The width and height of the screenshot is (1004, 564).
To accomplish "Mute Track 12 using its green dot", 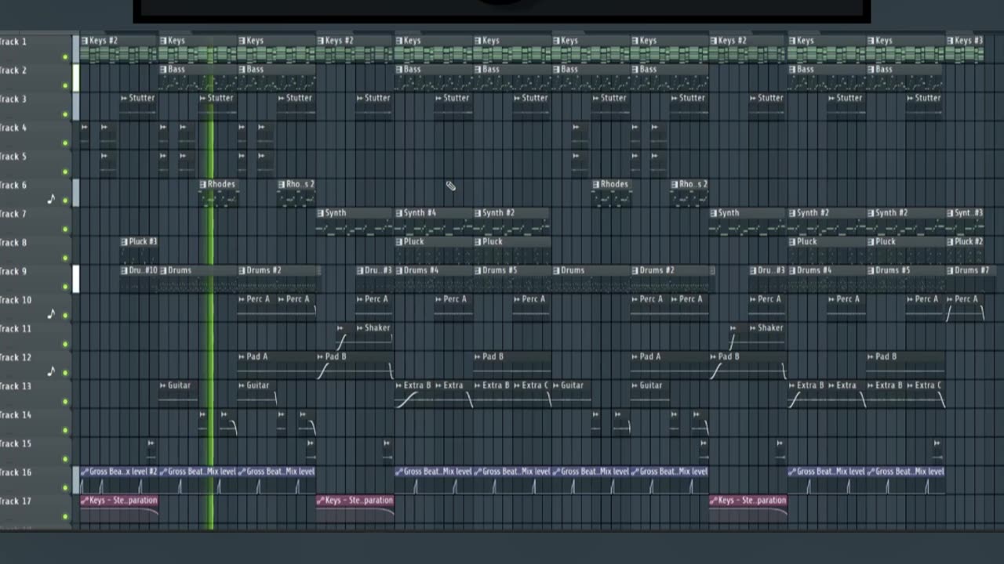I will (65, 373).
